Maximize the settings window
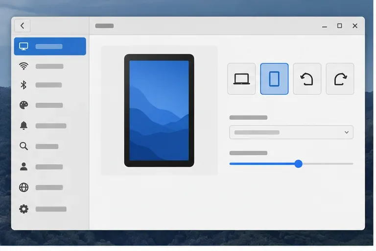This screenshot has height=251, width=376. (340, 25)
